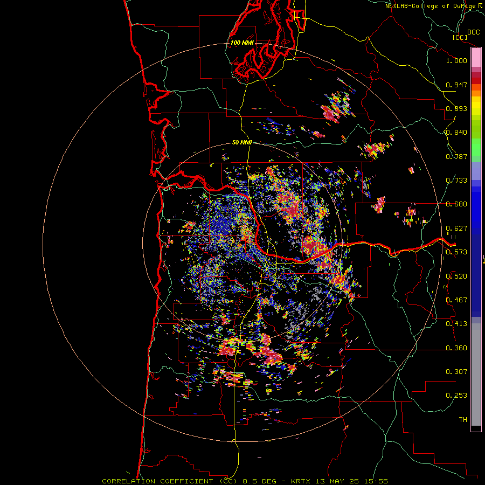Click the 0.467 scale value

456,300
